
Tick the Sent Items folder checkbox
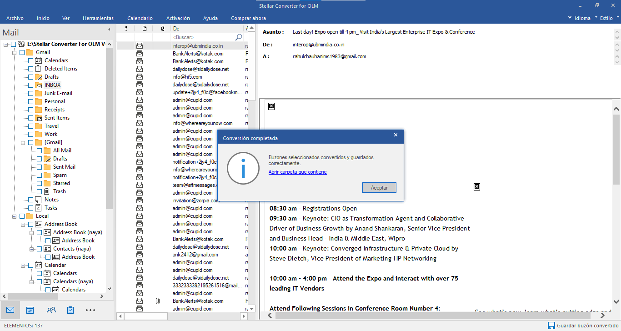pos(30,118)
